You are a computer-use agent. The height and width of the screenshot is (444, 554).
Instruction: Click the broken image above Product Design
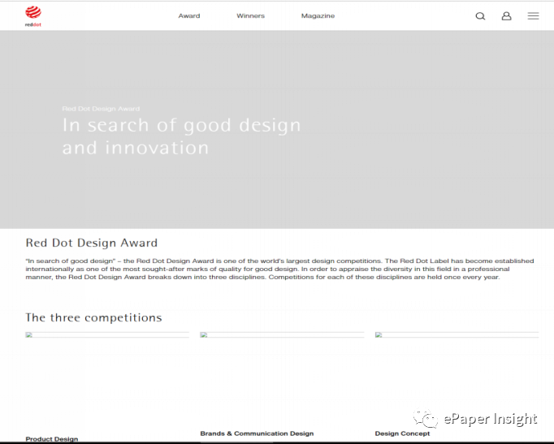(107, 335)
